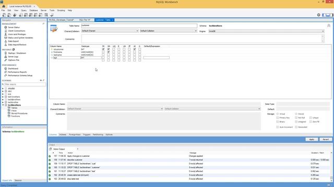Toggle PK checkbox for idcustomer row

pos(103,49)
